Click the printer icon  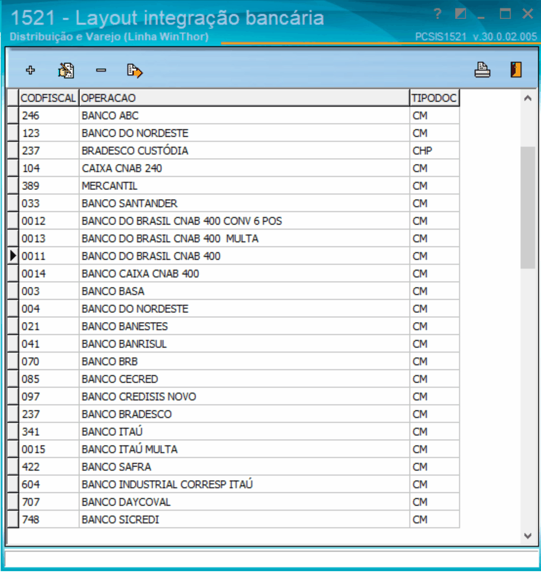(482, 70)
